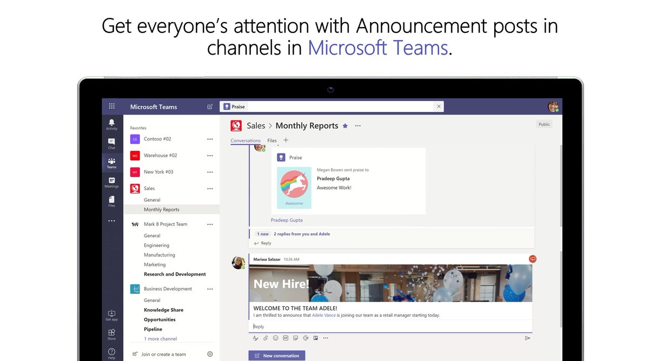
Task: Open the Manufacturing channel
Action: click(x=160, y=255)
